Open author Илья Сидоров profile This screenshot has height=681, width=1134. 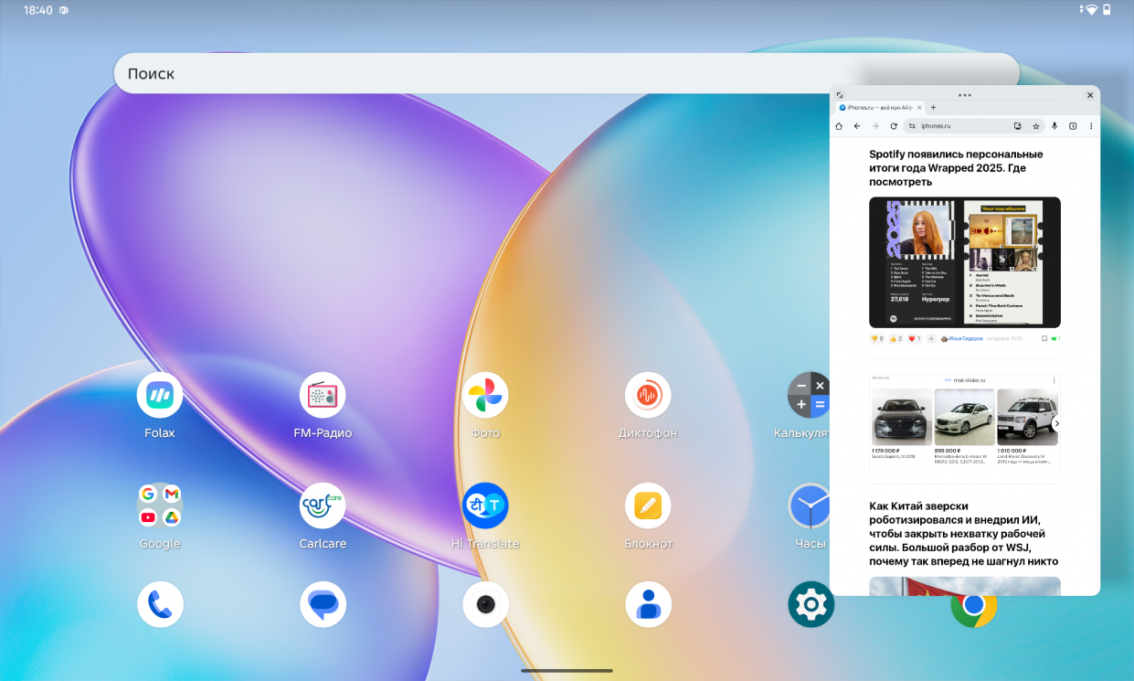(962, 338)
